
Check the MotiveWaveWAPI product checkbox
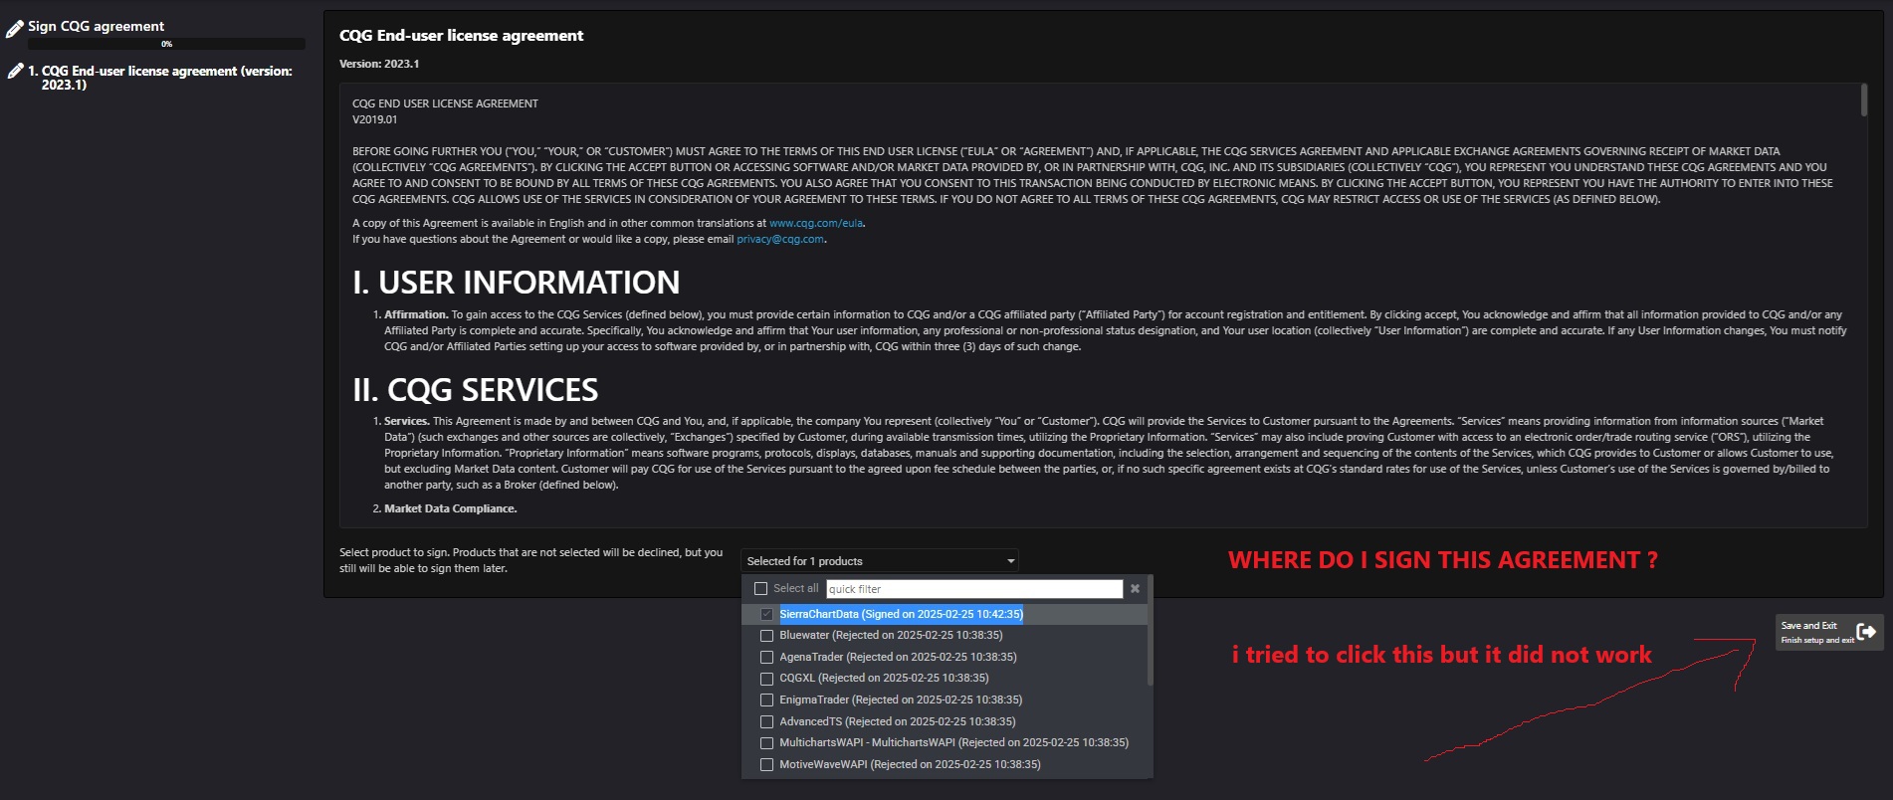pos(766,765)
